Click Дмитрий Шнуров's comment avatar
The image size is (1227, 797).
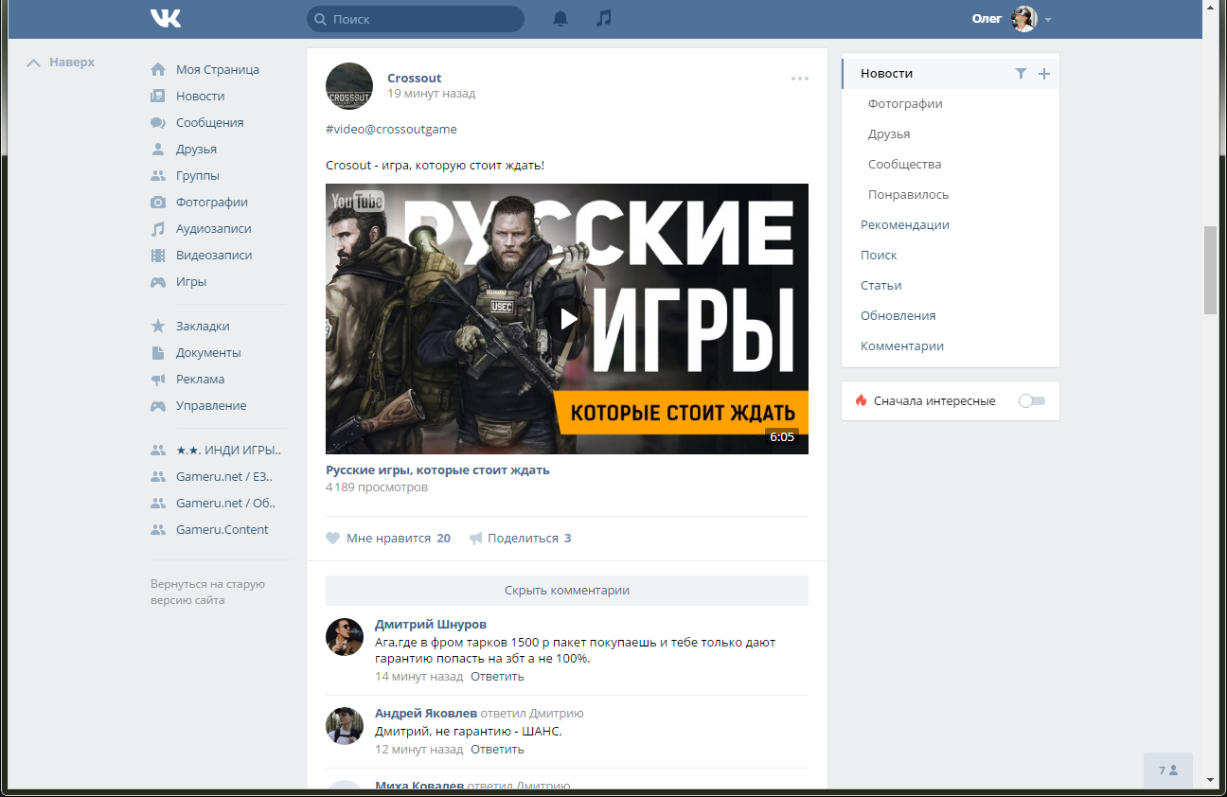345,637
